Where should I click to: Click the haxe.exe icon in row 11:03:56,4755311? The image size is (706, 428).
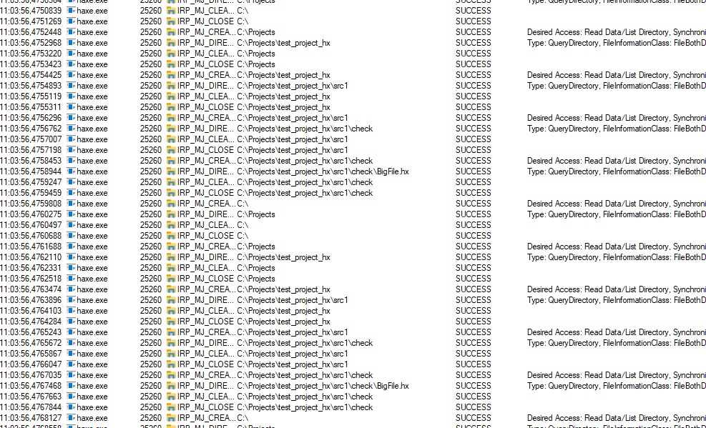tap(71, 107)
